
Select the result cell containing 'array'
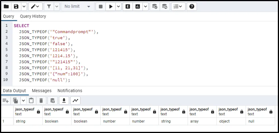point(202,121)
